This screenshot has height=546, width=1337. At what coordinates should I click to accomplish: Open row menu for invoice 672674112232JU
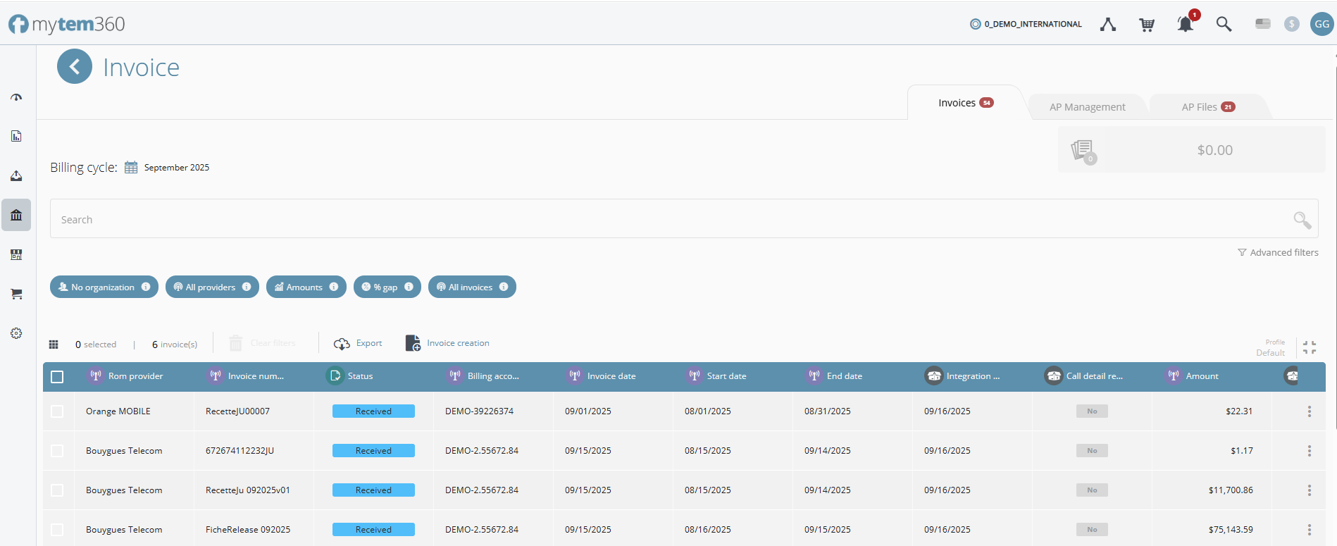[1310, 451]
